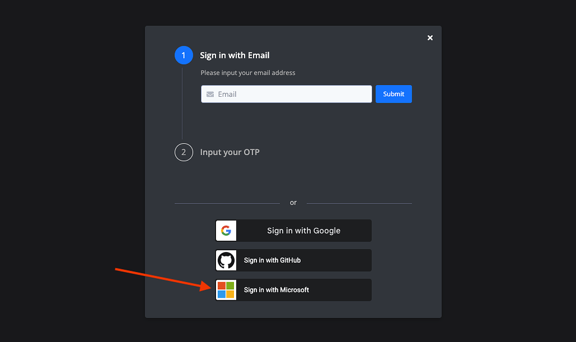576x342 pixels.
Task: Click the "or" divider text
Action: pyautogui.click(x=293, y=202)
